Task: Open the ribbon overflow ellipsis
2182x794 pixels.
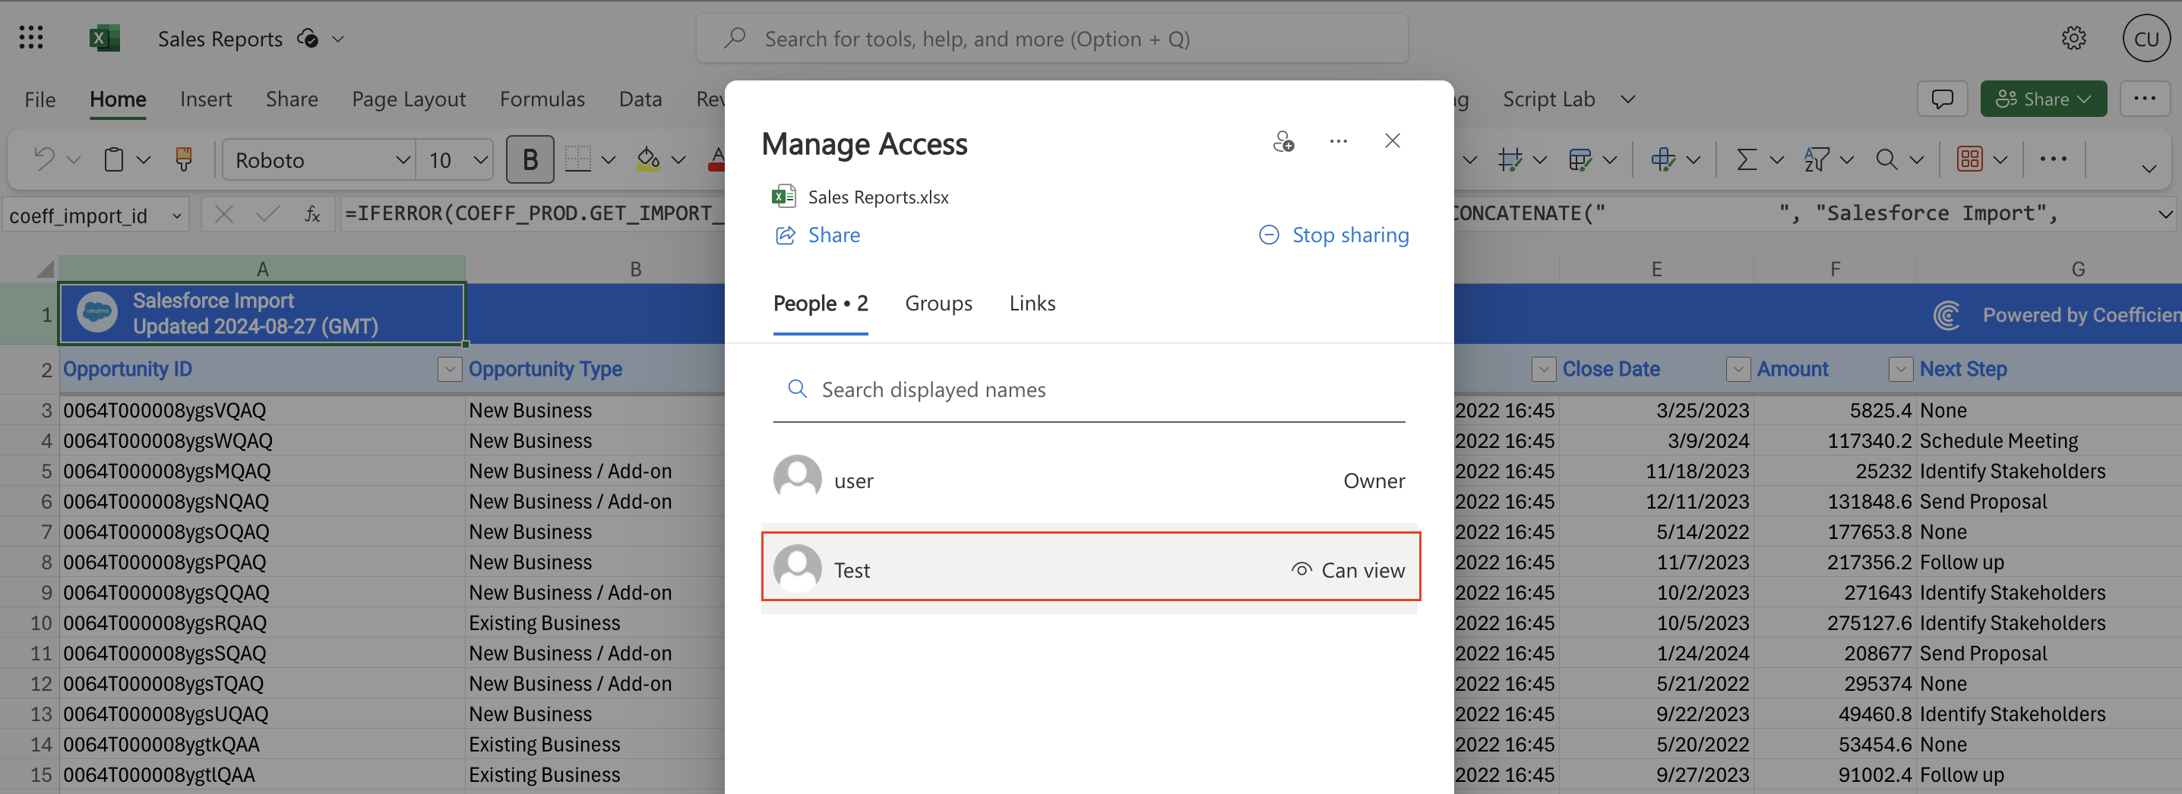Action: click(2052, 159)
